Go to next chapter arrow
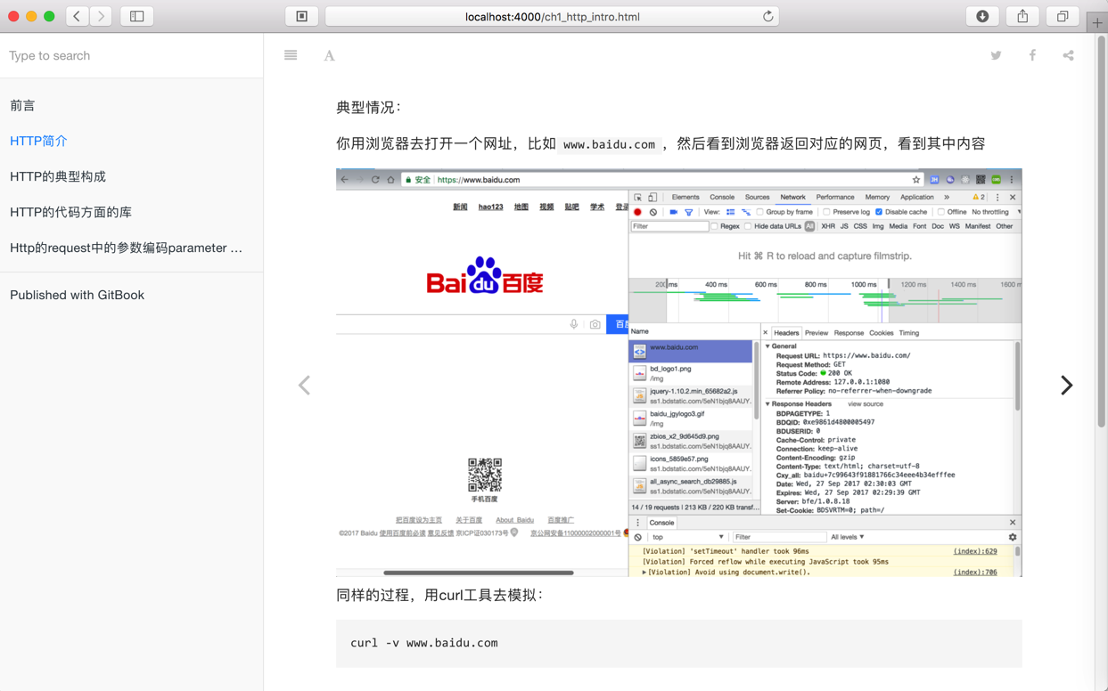Image resolution: width=1108 pixels, height=691 pixels. click(x=1066, y=385)
